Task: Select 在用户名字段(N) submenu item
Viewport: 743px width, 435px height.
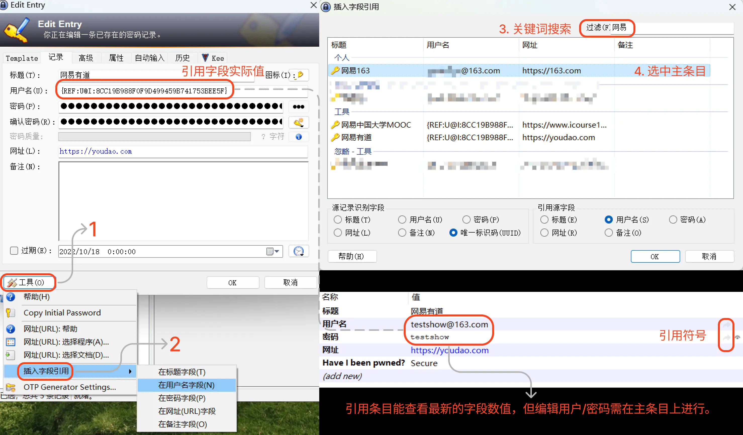Action: click(186, 385)
